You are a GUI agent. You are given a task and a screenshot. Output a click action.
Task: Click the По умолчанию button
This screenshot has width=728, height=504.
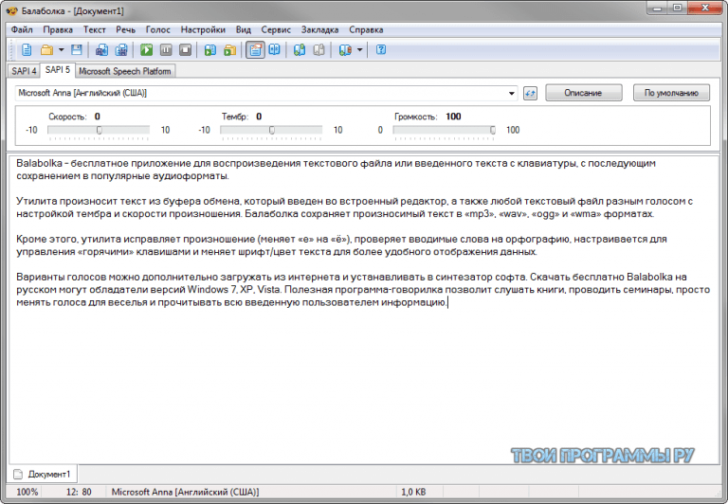[x=671, y=93]
